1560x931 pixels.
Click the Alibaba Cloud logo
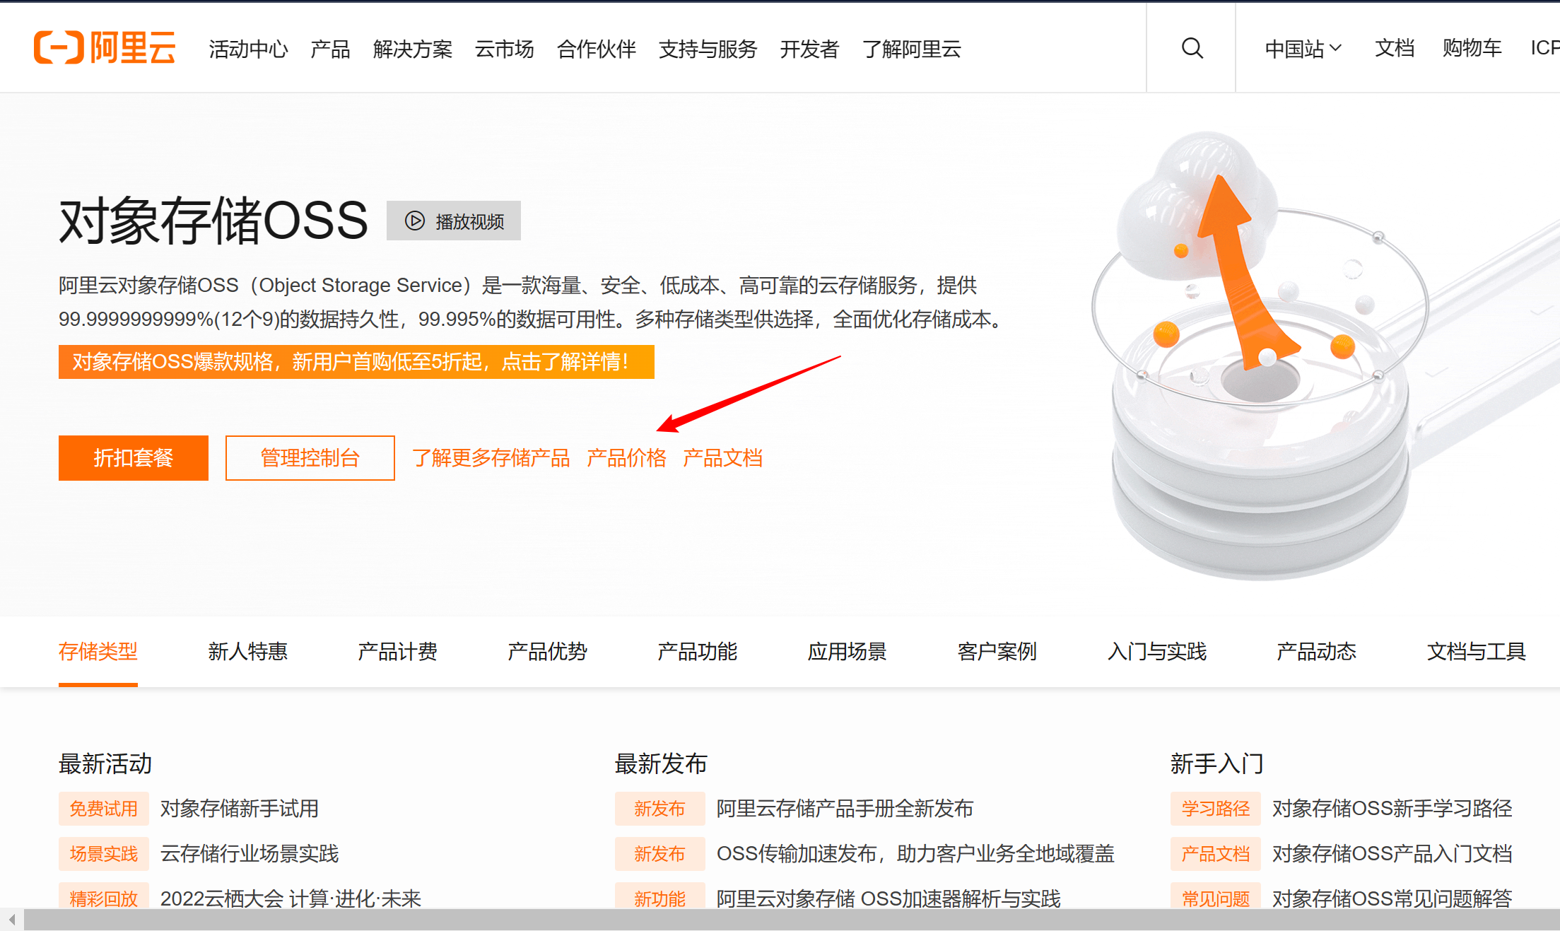[105, 48]
